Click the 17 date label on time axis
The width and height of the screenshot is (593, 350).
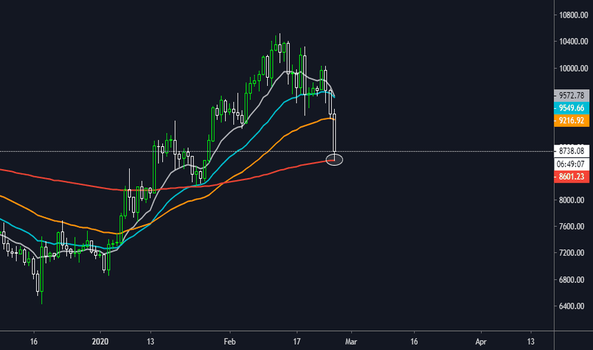[297, 342]
